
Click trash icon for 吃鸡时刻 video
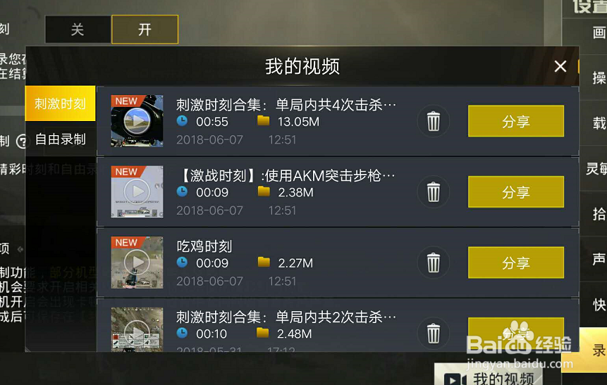click(x=433, y=263)
